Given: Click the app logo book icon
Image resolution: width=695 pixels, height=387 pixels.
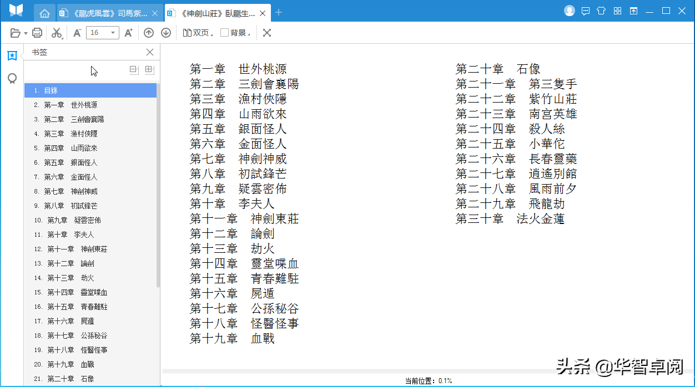Looking at the screenshot, I should 17,11.
